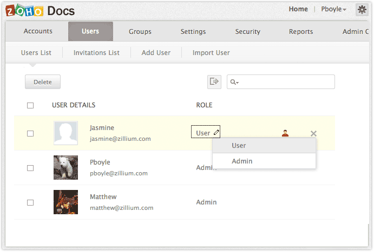This screenshot has width=374, height=252.
Task: Click the Zoho Docs logo
Action: click(x=40, y=10)
